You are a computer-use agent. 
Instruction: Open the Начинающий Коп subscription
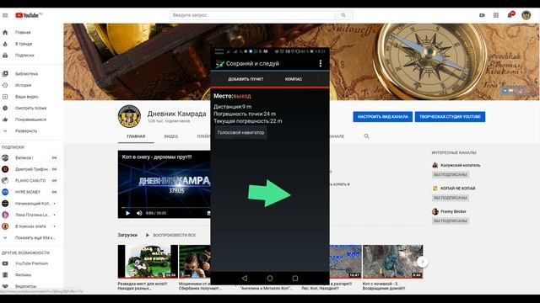32,204
